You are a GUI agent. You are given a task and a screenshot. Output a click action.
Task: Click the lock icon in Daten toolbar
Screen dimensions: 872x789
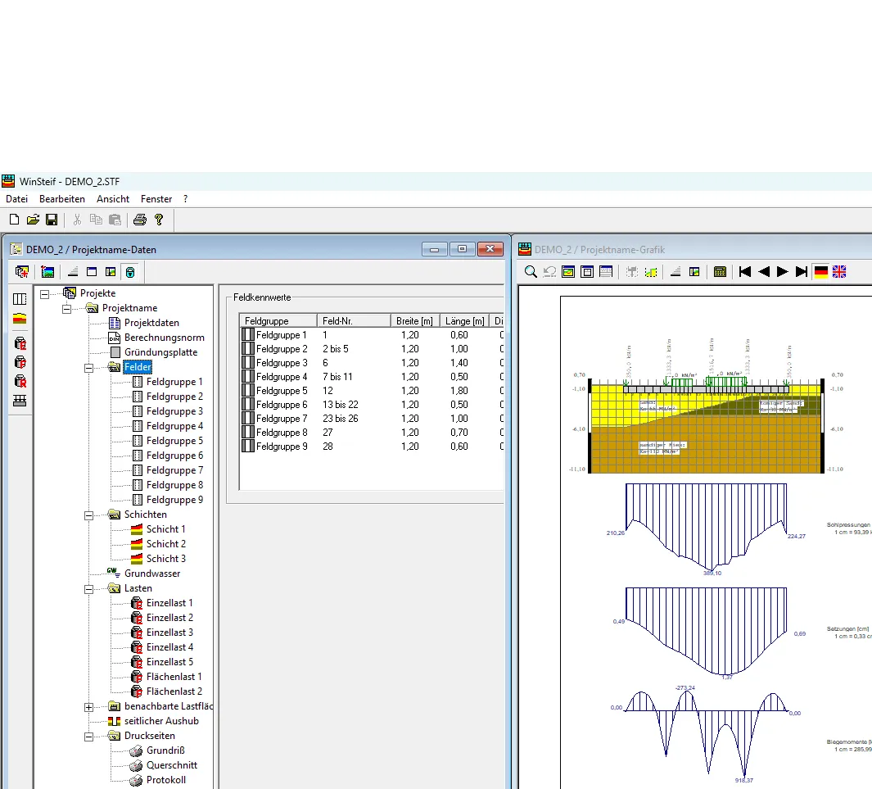pos(129,271)
